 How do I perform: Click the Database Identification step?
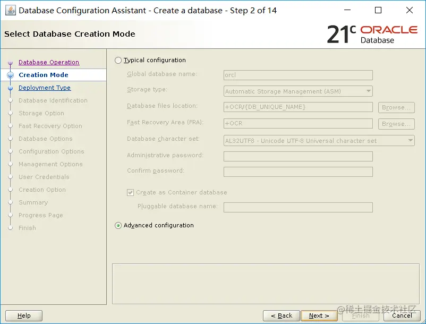click(53, 100)
